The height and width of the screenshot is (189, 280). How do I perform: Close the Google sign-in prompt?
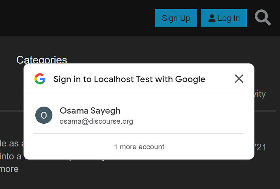tap(239, 79)
